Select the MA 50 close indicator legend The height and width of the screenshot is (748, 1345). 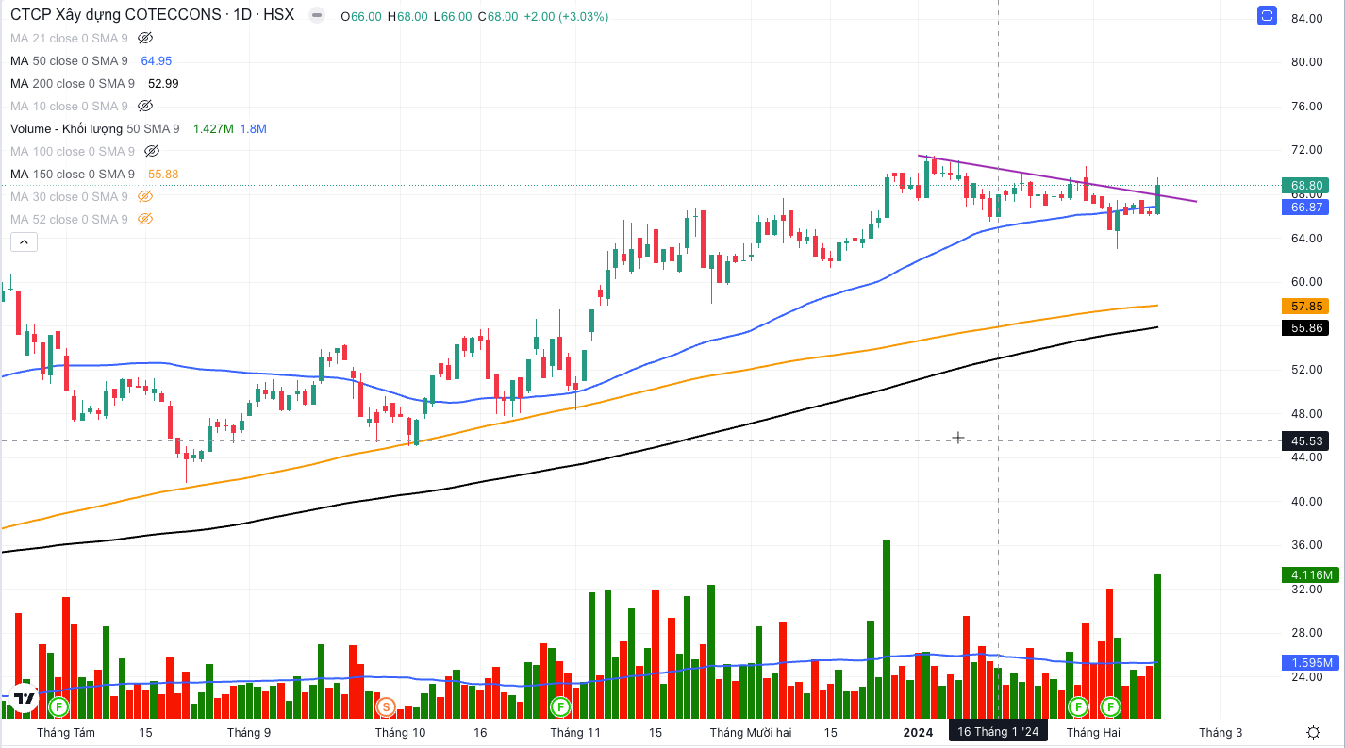[x=69, y=60]
